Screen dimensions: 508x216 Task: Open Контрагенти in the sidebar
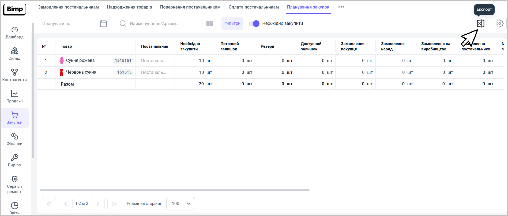(x=14, y=75)
